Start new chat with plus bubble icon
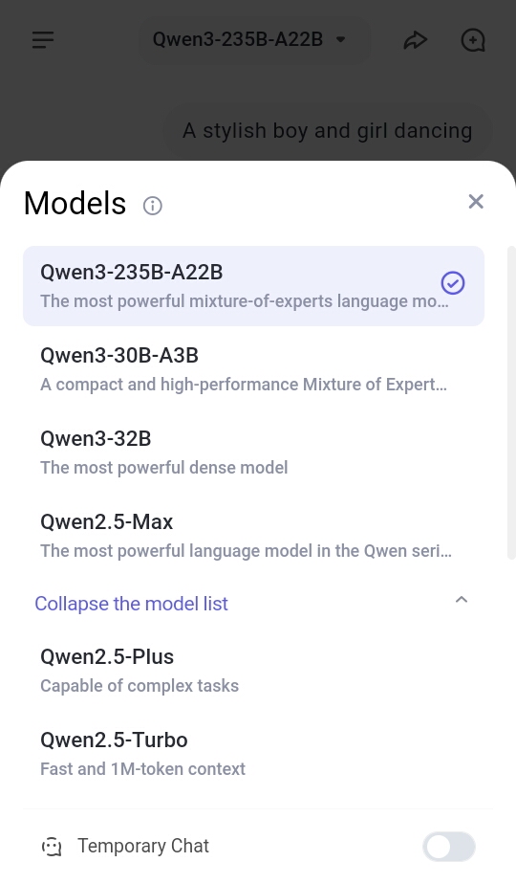 coord(473,40)
